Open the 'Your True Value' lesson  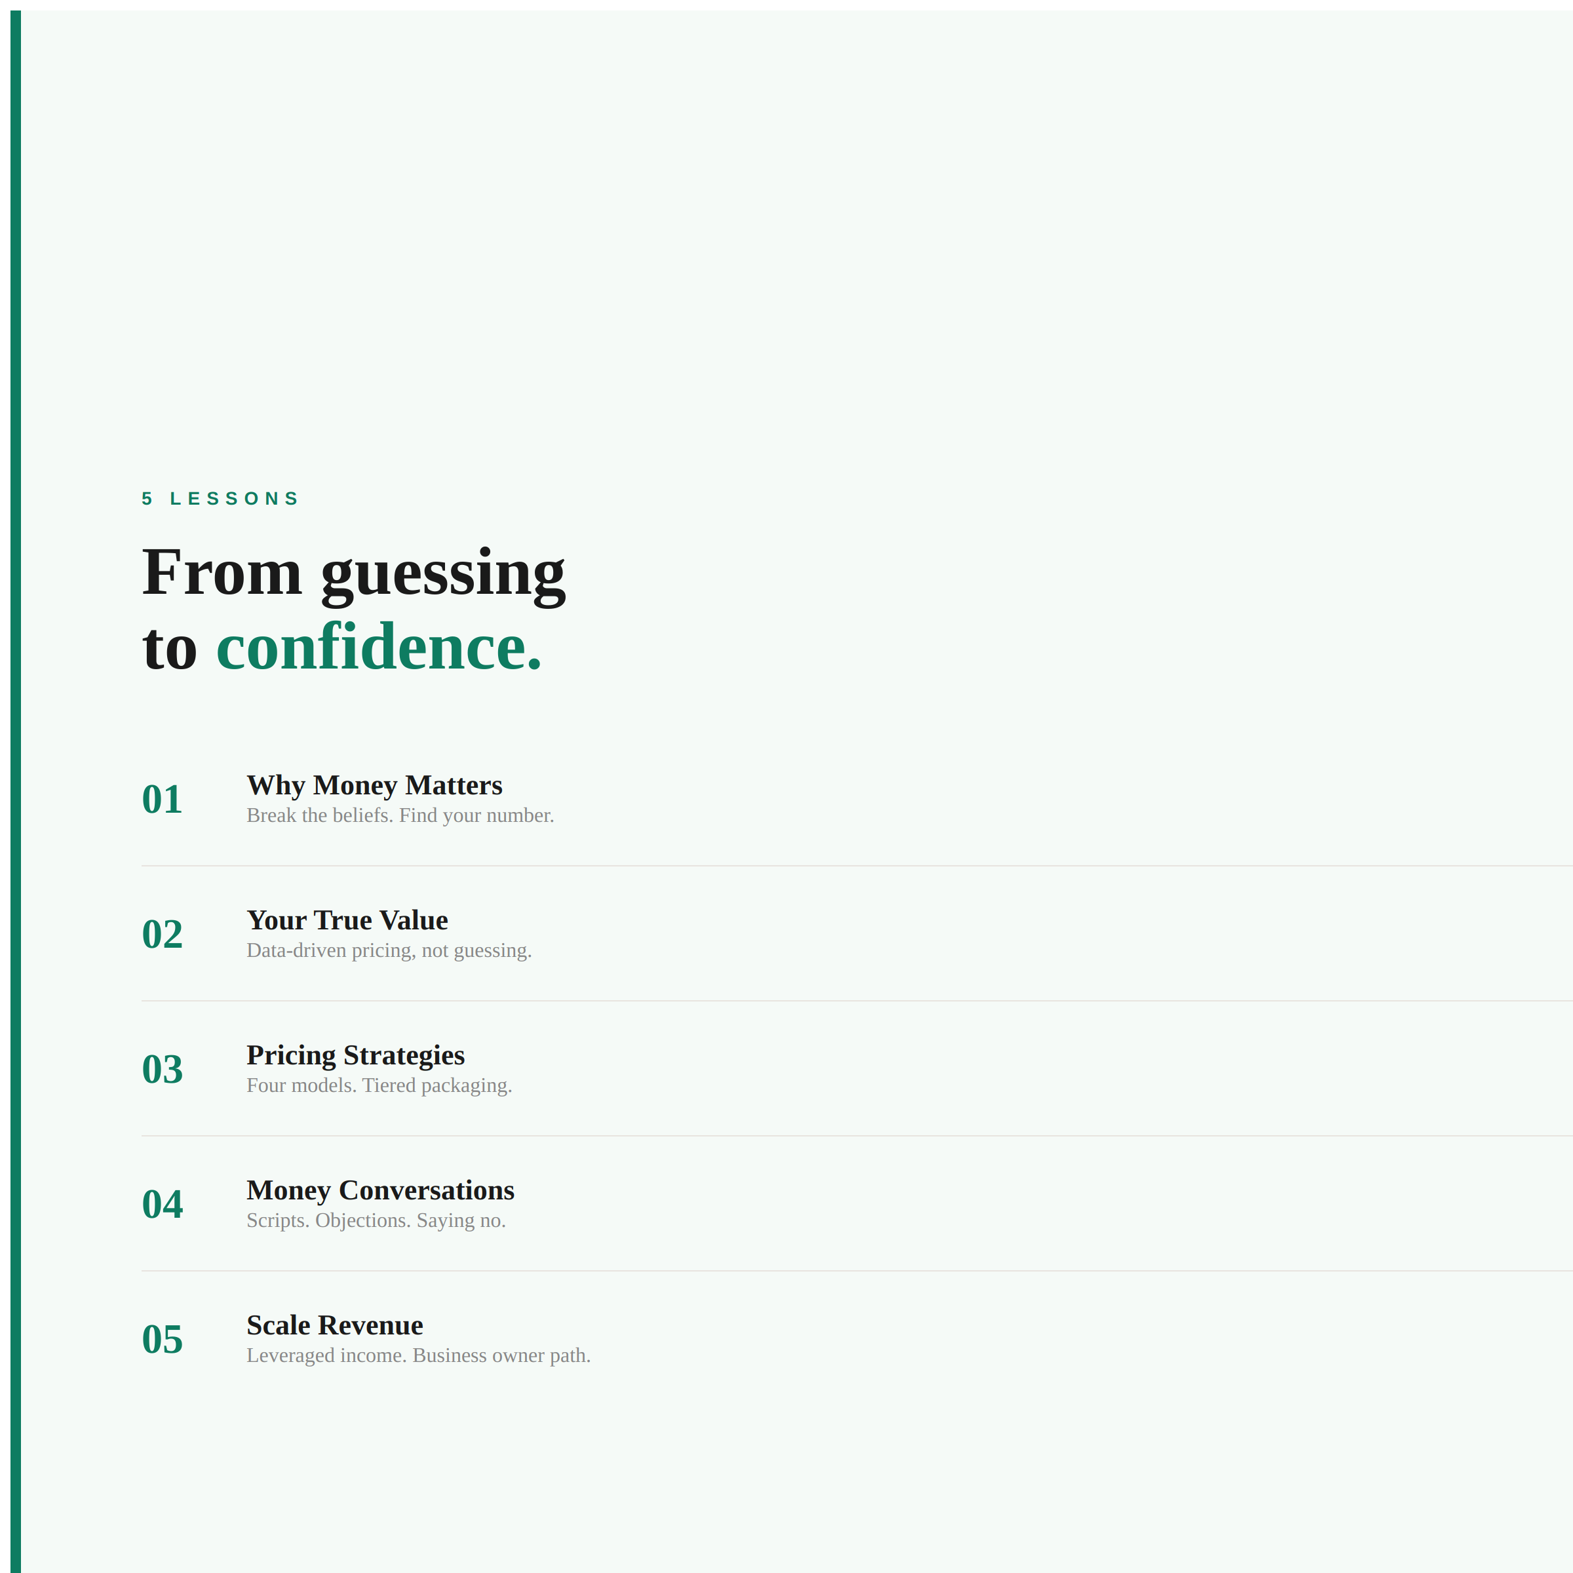(x=347, y=920)
